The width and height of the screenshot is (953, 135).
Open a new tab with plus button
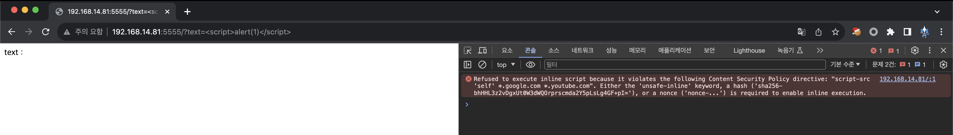pyautogui.click(x=187, y=11)
